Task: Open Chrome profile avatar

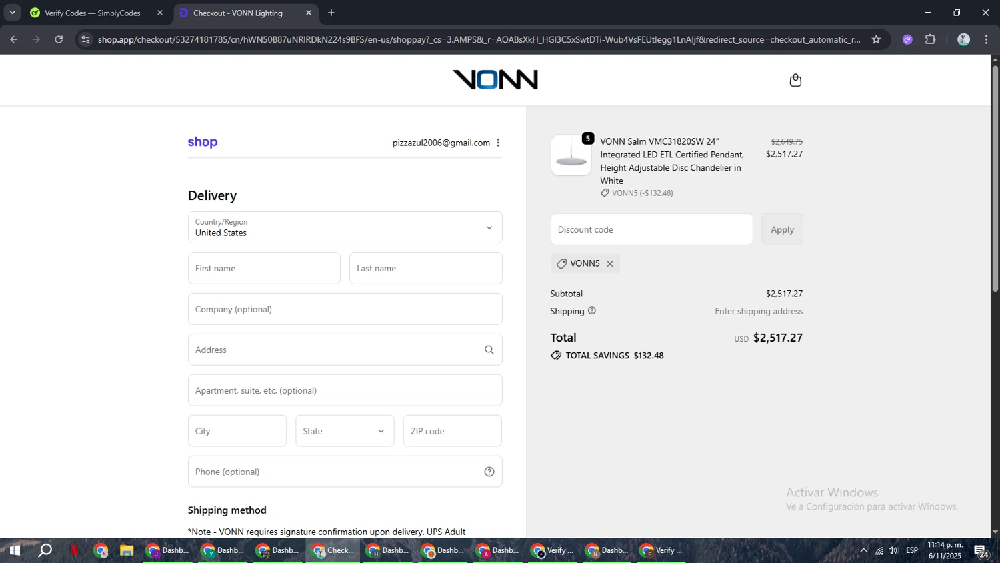Action: pyautogui.click(x=963, y=39)
